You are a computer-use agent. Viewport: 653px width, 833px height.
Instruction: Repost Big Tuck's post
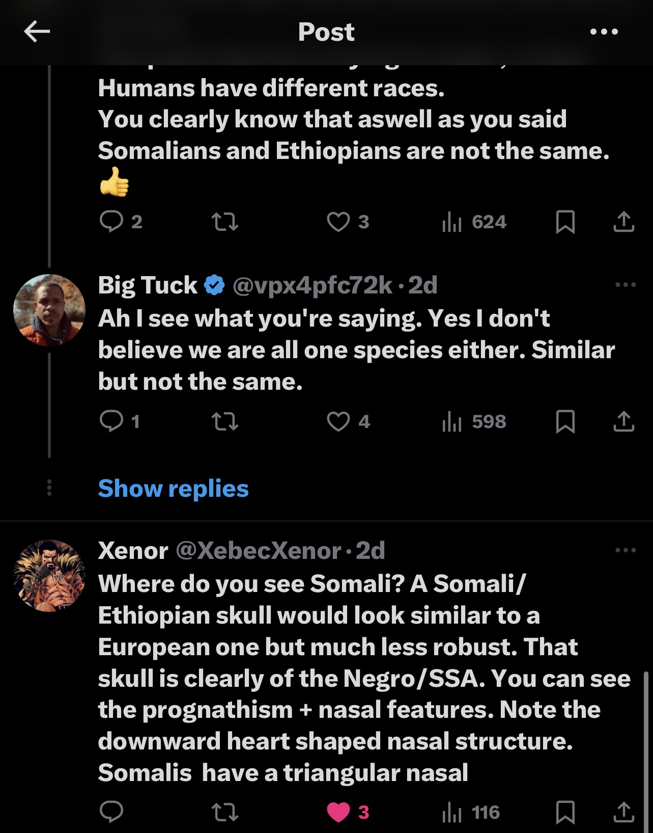(x=224, y=421)
